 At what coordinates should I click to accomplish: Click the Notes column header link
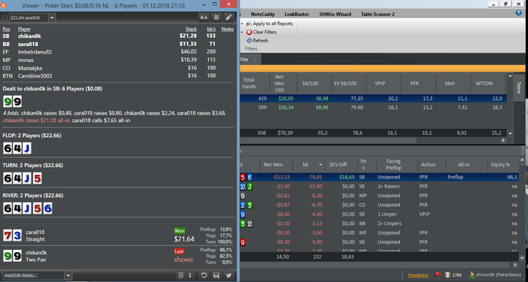[227, 29]
